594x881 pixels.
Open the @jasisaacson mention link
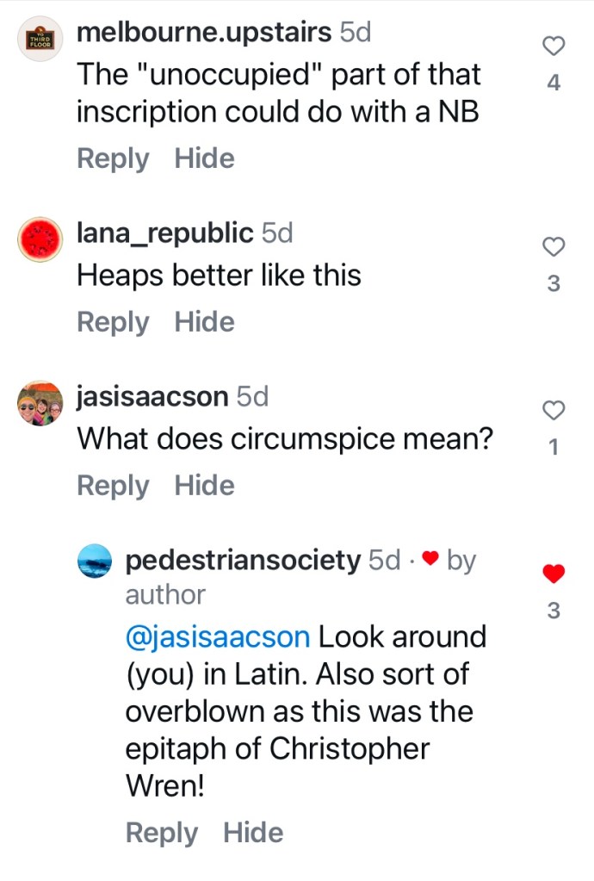(x=218, y=637)
